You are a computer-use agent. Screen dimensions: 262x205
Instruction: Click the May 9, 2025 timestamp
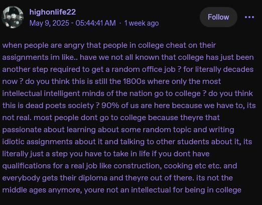tap(49, 23)
